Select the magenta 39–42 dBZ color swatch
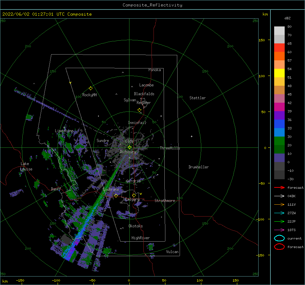 [279, 107]
